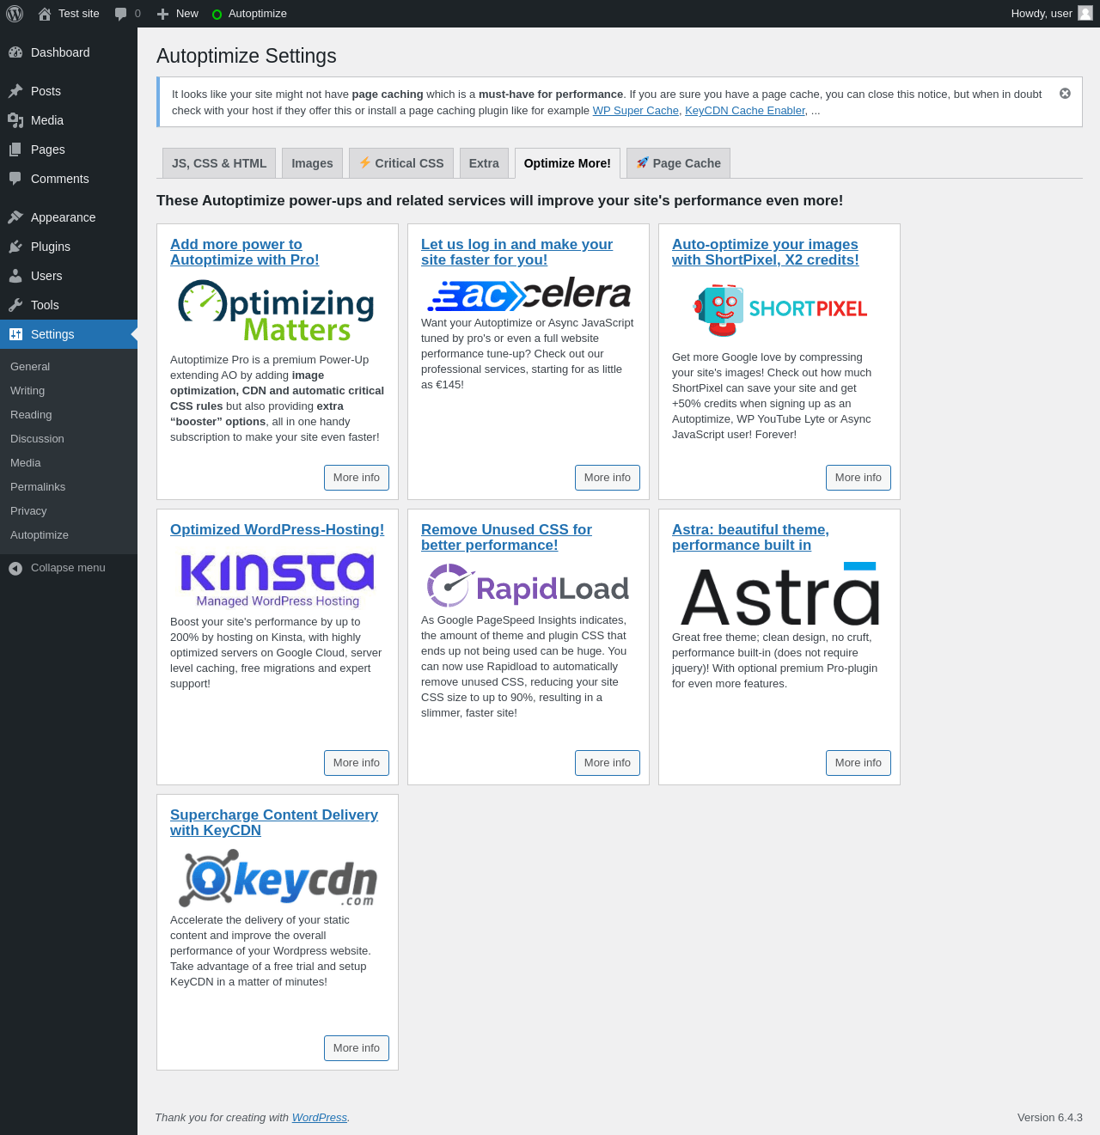Click More info on the KeyCDN card

point(357,1048)
